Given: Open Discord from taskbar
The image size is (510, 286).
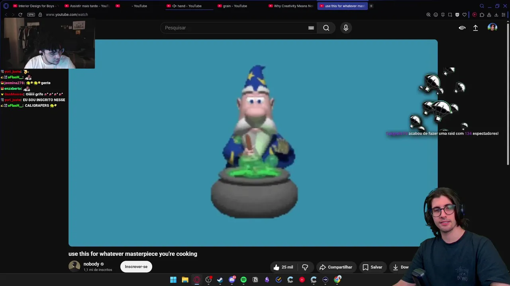Looking at the screenshot, I should (232, 280).
